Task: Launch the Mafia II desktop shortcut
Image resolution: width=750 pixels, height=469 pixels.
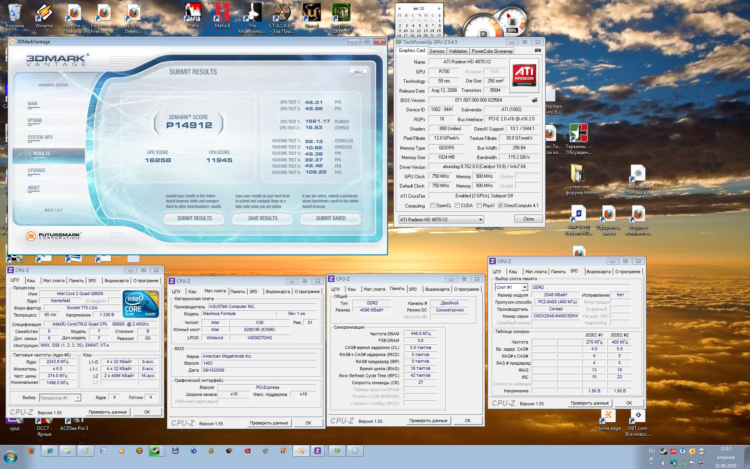Action: coord(223,16)
